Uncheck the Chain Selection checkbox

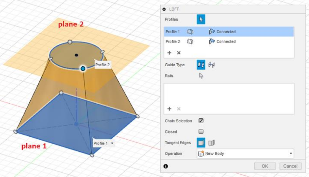coord(201,121)
